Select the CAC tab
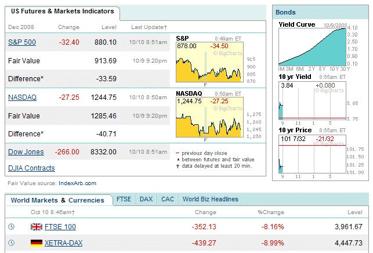The image size is (373, 253). point(168,199)
